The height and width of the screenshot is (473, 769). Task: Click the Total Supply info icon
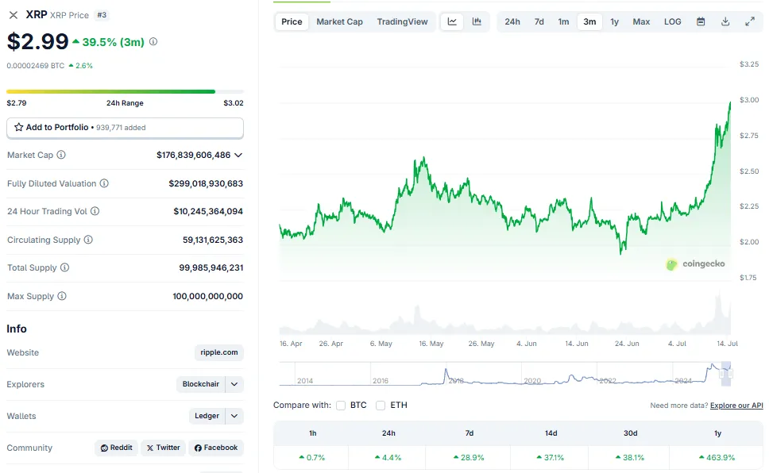64,267
